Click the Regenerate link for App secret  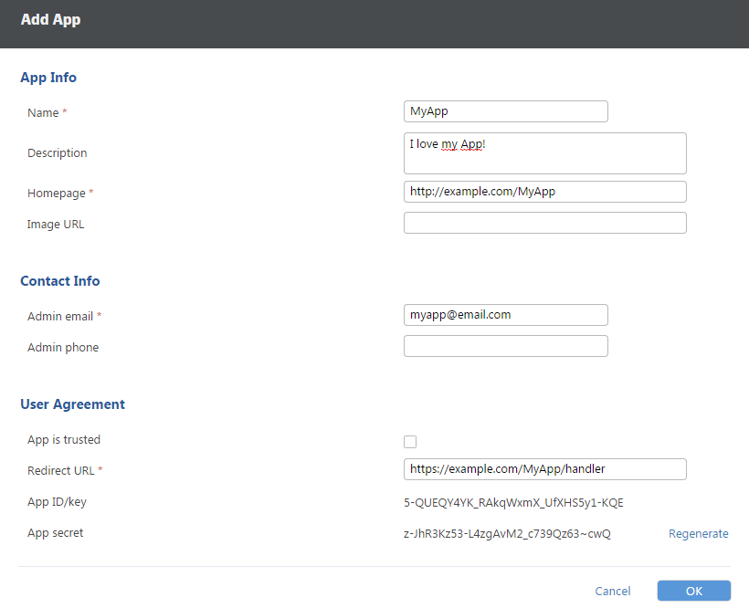click(698, 533)
